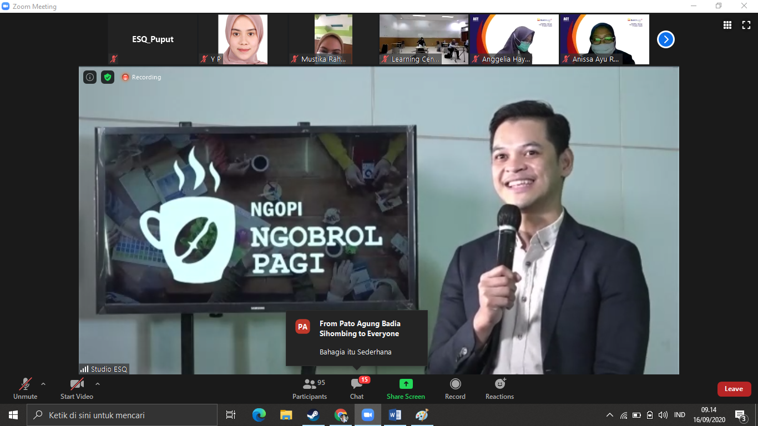
Task: Open the Reactions menu
Action: tap(499, 388)
